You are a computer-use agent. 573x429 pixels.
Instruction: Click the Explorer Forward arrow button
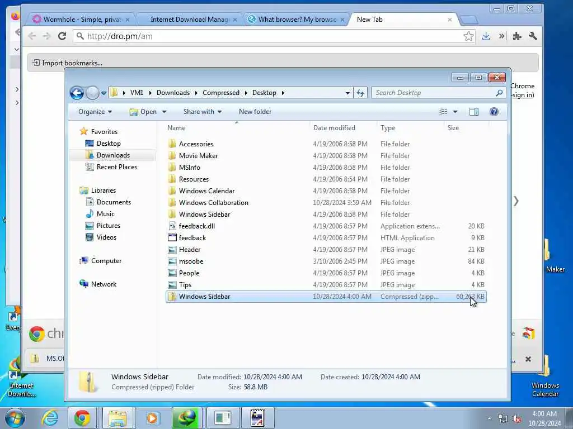pos(92,93)
